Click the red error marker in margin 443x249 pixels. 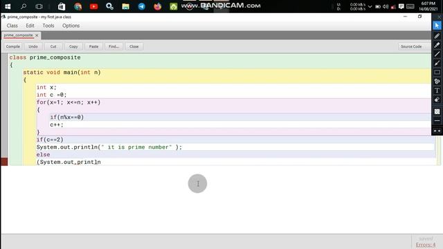tap(4, 162)
